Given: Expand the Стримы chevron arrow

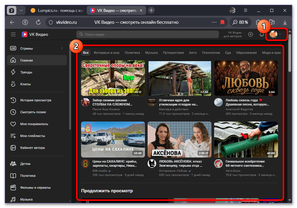Looking at the screenshot, I should [62, 48].
